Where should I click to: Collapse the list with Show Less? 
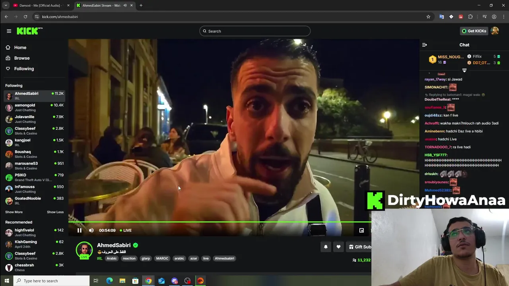click(x=55, y=212)
